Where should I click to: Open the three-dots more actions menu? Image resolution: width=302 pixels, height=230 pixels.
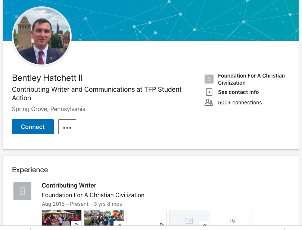(x=67, y=127)
